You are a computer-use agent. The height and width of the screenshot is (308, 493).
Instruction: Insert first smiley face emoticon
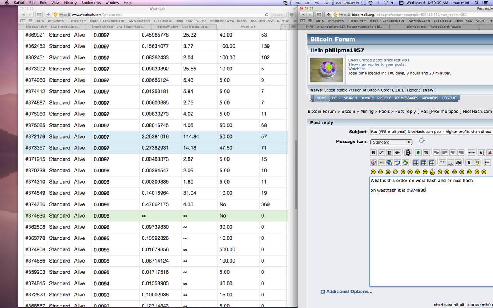click(373, 172)
